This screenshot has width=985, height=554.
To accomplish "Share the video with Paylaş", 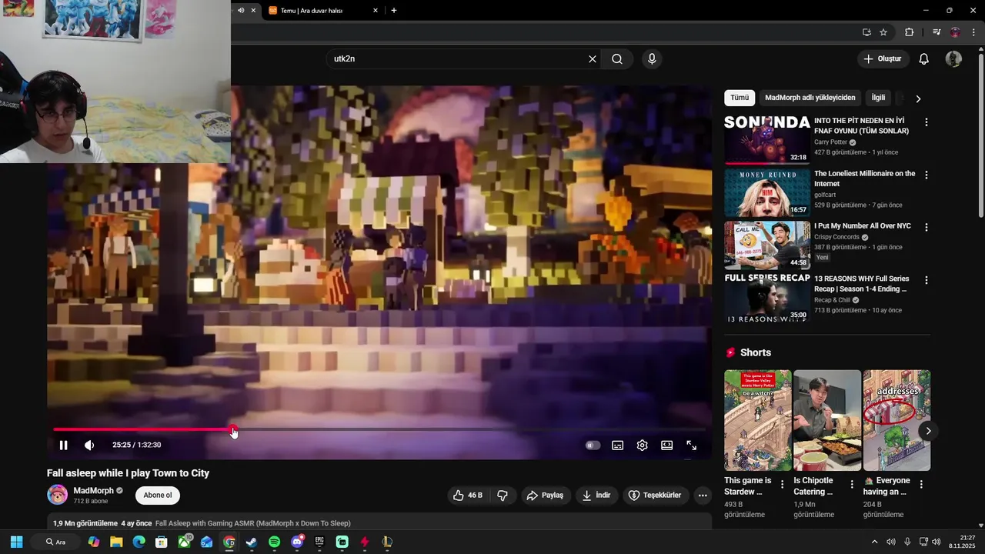I will (545, 496).
